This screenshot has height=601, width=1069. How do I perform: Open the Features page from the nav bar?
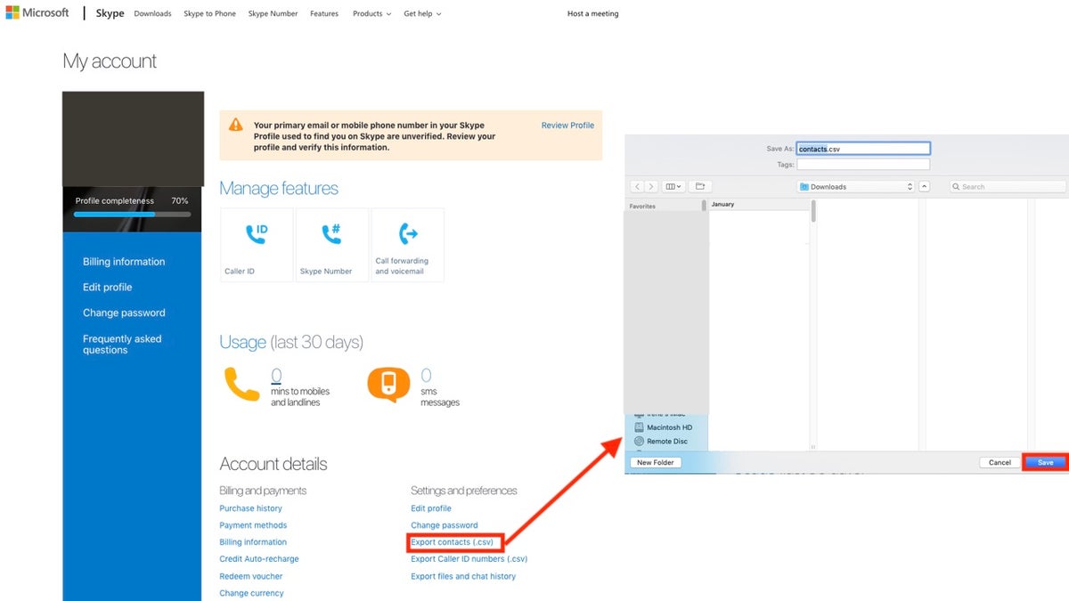coord(323,13)
